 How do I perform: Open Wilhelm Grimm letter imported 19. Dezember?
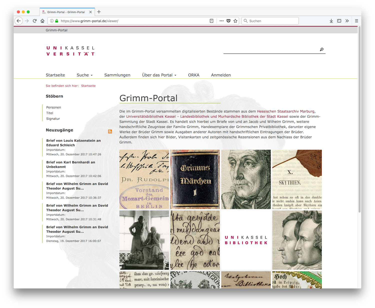point(77,229)
